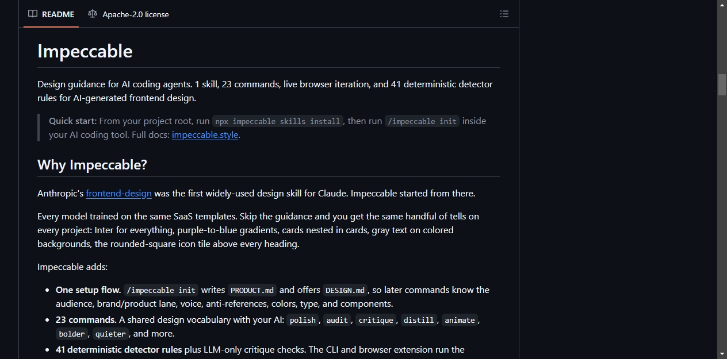Image resolution: width=727 pixels, height=359 pixels.
Task: Click the Quick start bold label
Action: [x=73, y=121]
